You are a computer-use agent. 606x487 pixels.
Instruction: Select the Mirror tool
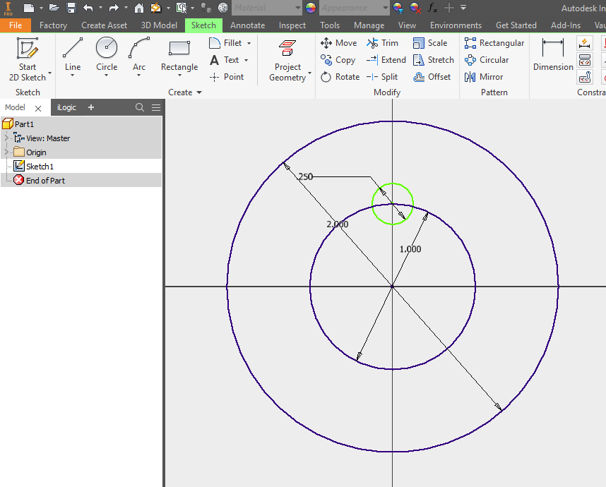pos(484,77)
